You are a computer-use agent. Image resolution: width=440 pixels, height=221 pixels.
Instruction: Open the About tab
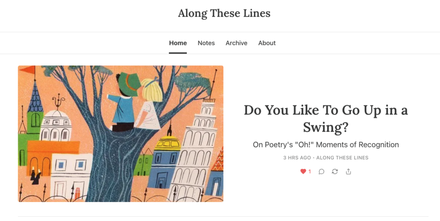pyautogui.click(x=267, y=43)
